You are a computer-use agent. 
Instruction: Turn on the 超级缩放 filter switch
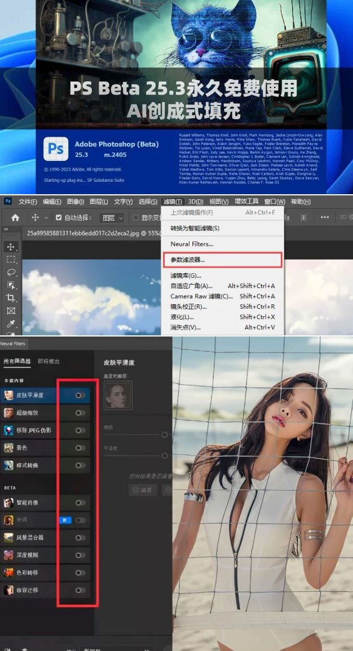pos(81,413)
